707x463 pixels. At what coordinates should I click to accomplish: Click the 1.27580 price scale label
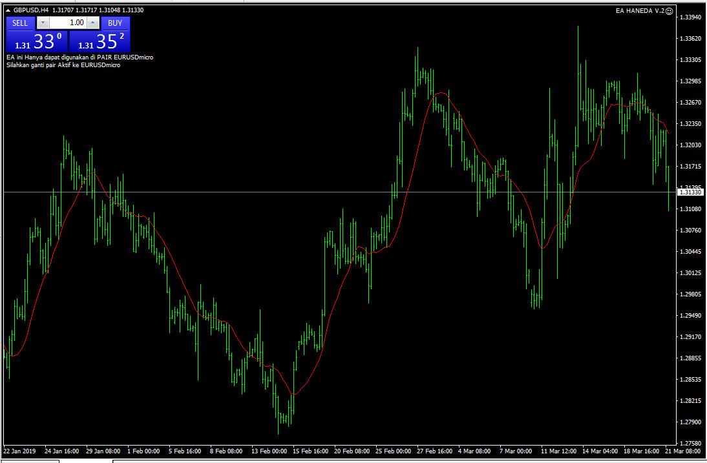click(x=691, y=444)
